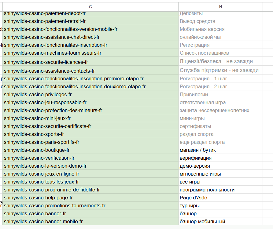Click cell shinywilds-casino-assistance-contacts-fr
This screenshot has height=229, width=273.
(90, 70)
